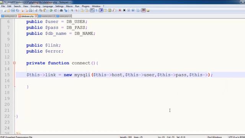Image resolution: width=245 pixels, height=138 pixels.
Task: Click on 'DB_NAME' on line 8
Action: point(84,33)
